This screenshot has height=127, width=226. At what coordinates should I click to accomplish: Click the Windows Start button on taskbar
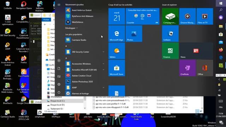point(221,3)
